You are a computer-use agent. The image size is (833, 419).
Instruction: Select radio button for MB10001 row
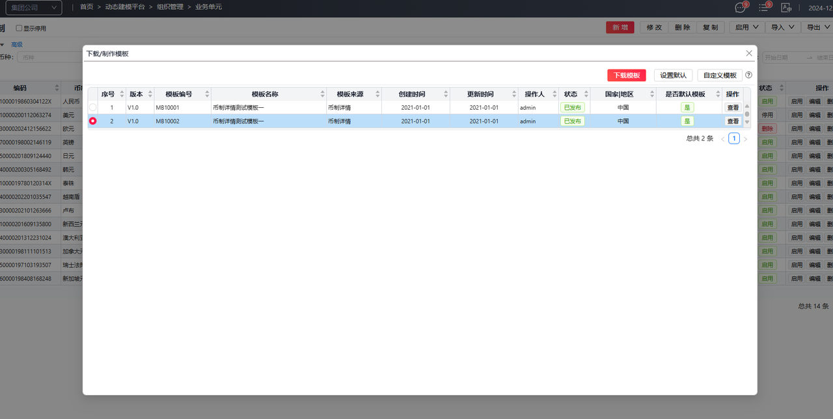click(92, 107)
